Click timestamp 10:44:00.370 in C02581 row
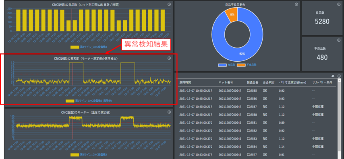 196,123
